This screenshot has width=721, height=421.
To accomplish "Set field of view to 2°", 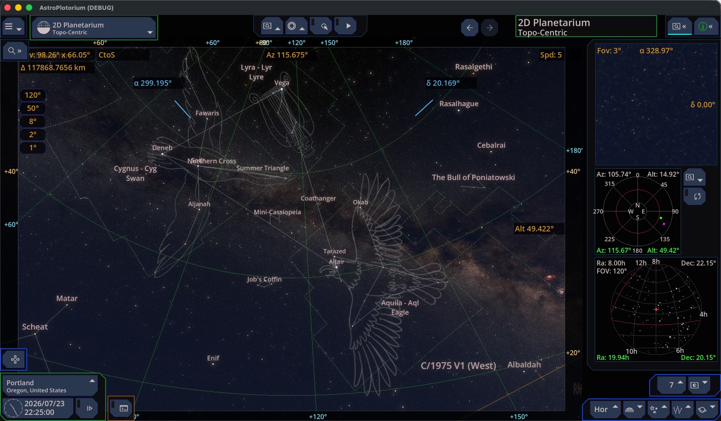I will (x=32, y=134).
